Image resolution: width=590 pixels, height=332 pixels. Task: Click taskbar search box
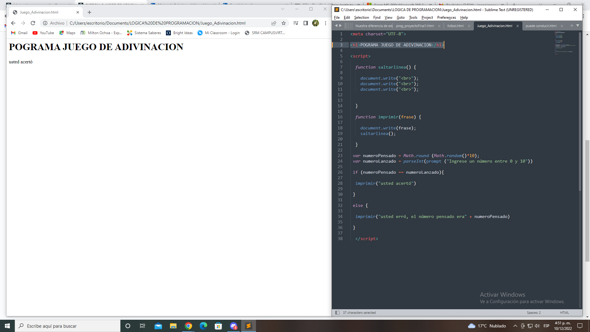(x=68, y=326)
